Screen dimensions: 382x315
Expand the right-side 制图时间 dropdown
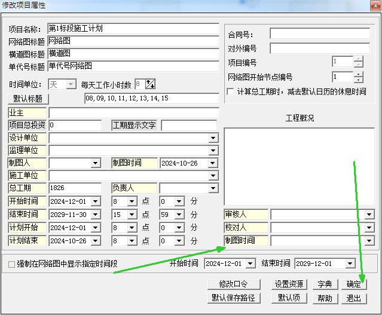369,241
